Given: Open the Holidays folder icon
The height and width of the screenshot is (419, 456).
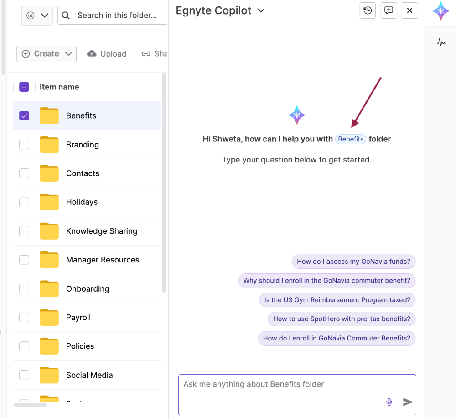Looking at the screenshot, I should click(x=49, y=202).
